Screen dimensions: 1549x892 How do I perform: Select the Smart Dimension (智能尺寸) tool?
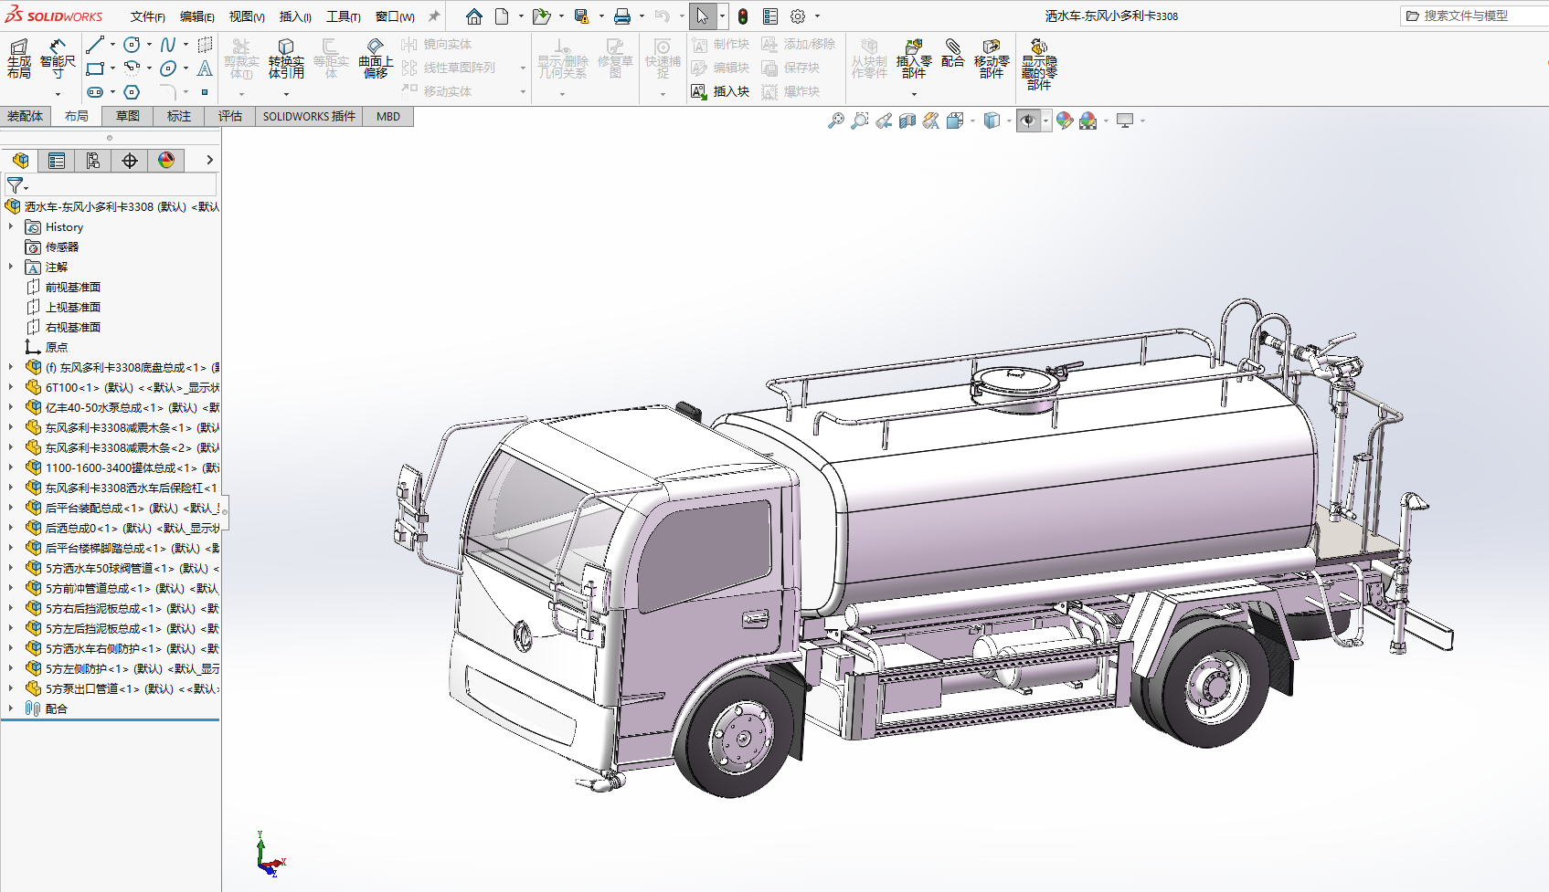(58, 58)
